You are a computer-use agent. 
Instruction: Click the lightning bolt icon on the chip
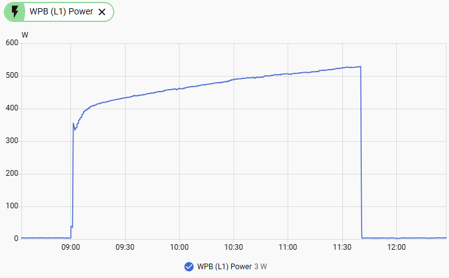click(x=15, y=12)
